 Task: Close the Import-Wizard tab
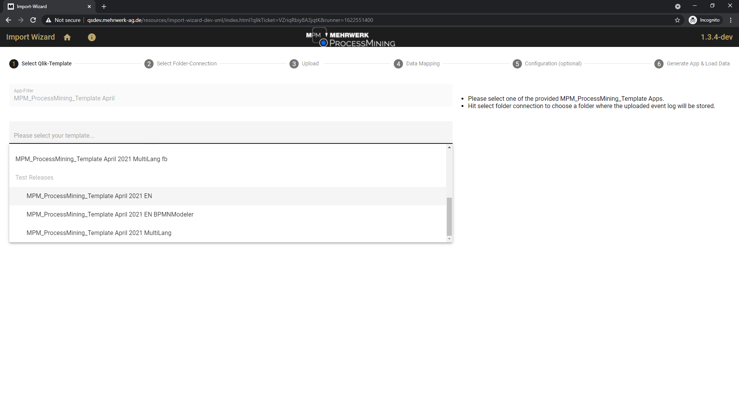click(89, 7)
